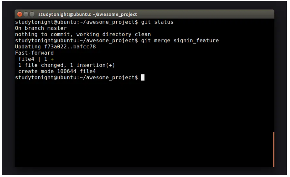Maximize the terminal window
This screenshot has height=177, width=290.
(32, 14)
